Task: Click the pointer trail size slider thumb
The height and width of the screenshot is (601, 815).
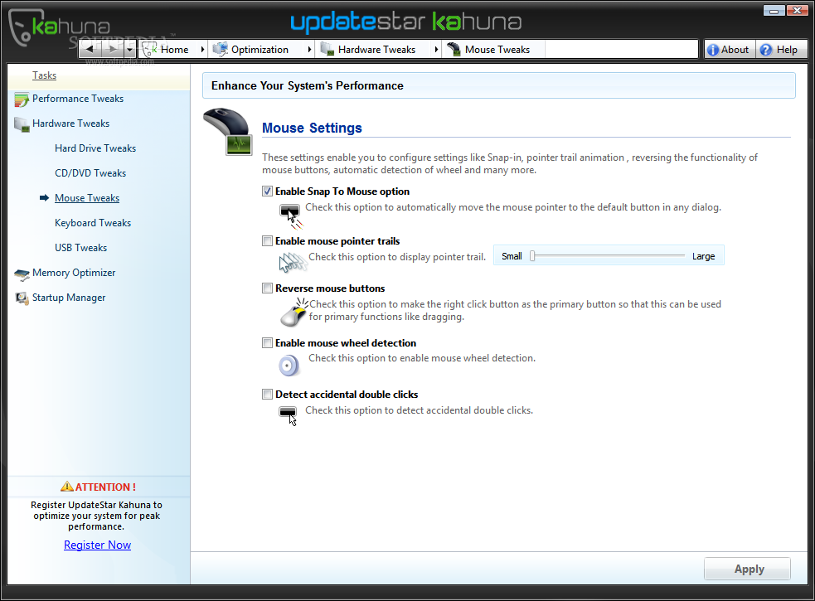Action: [x=532, y=256]
